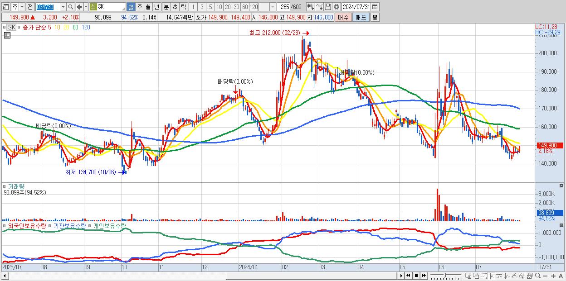Click the green 신 badge icon
The width and height of the screenshot is (566, 281).
(x=93, y=7)
